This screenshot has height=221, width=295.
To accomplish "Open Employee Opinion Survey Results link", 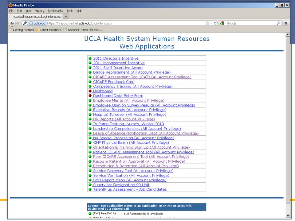I will click(x=144, y=105).
